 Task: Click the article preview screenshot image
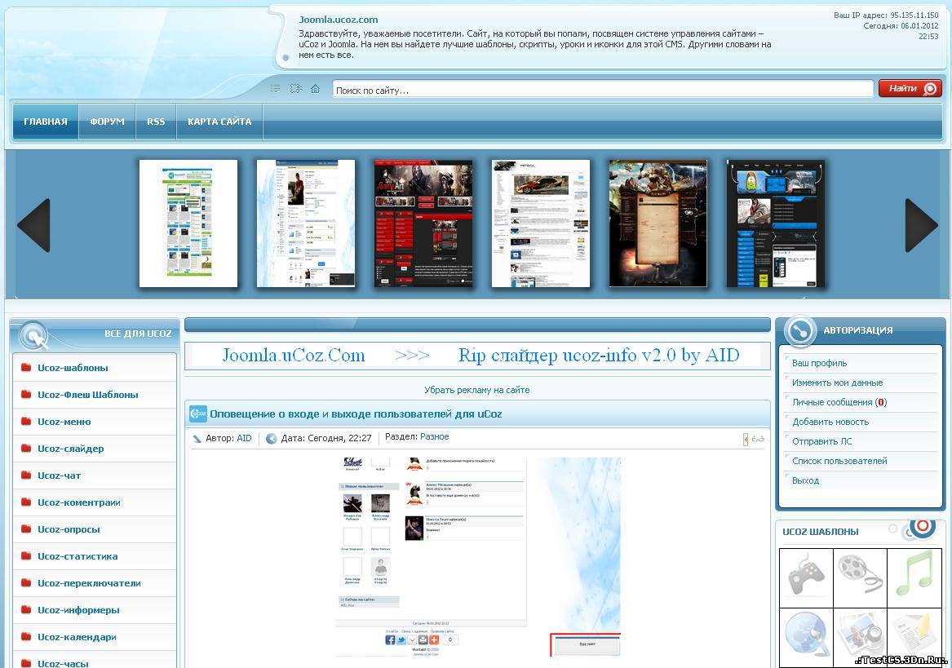pos(478,557)
